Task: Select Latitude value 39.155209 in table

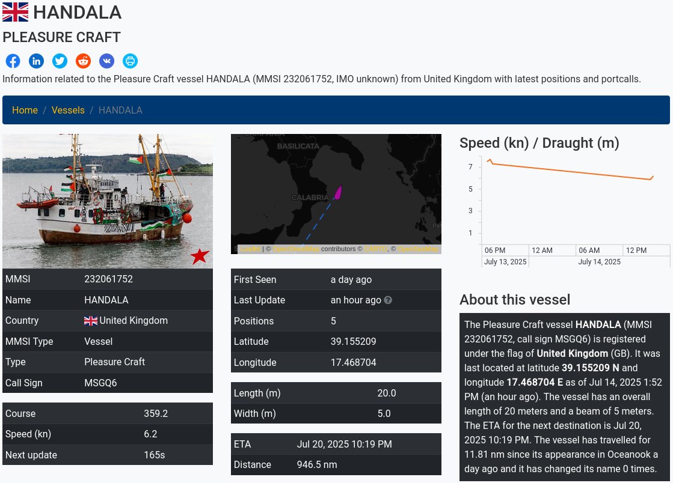Action: 353,342
